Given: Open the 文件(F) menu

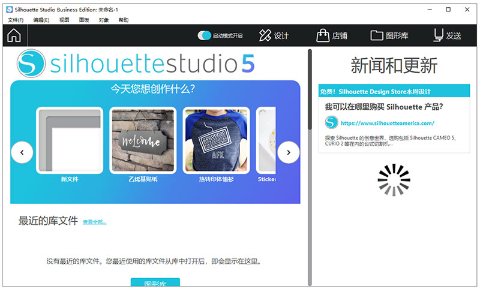Looking at the screenshot, I should pyautogui.click(x=16, y=20).
